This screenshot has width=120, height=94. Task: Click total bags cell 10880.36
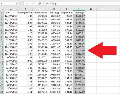click(79, 78)
